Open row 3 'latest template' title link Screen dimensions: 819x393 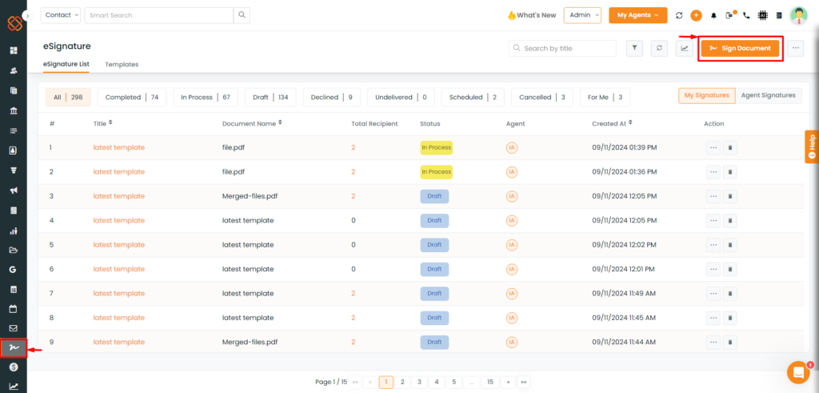[119, 196]
